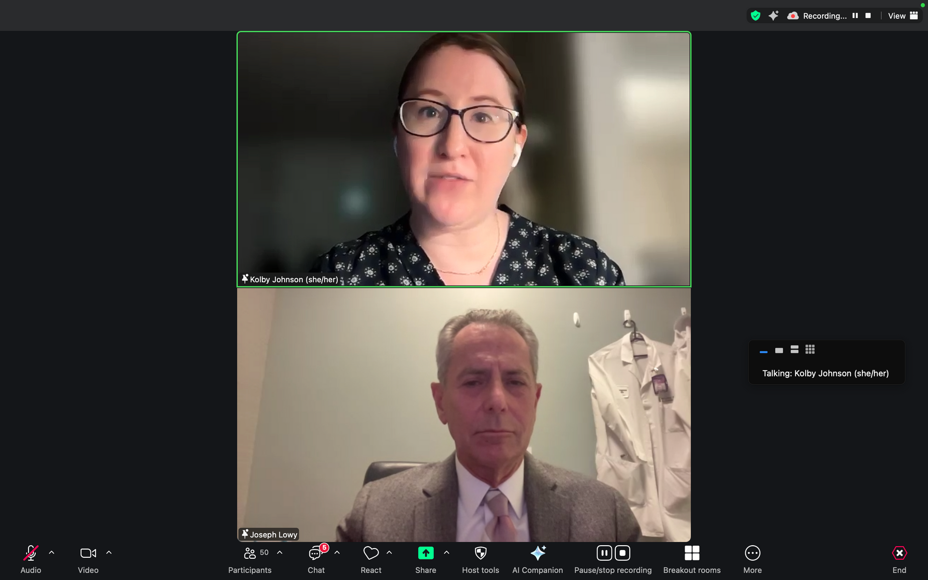Select the grid layout in mini window
This screenshot has height=580, width=928.
pyautogui.click(x=810, y=349)
